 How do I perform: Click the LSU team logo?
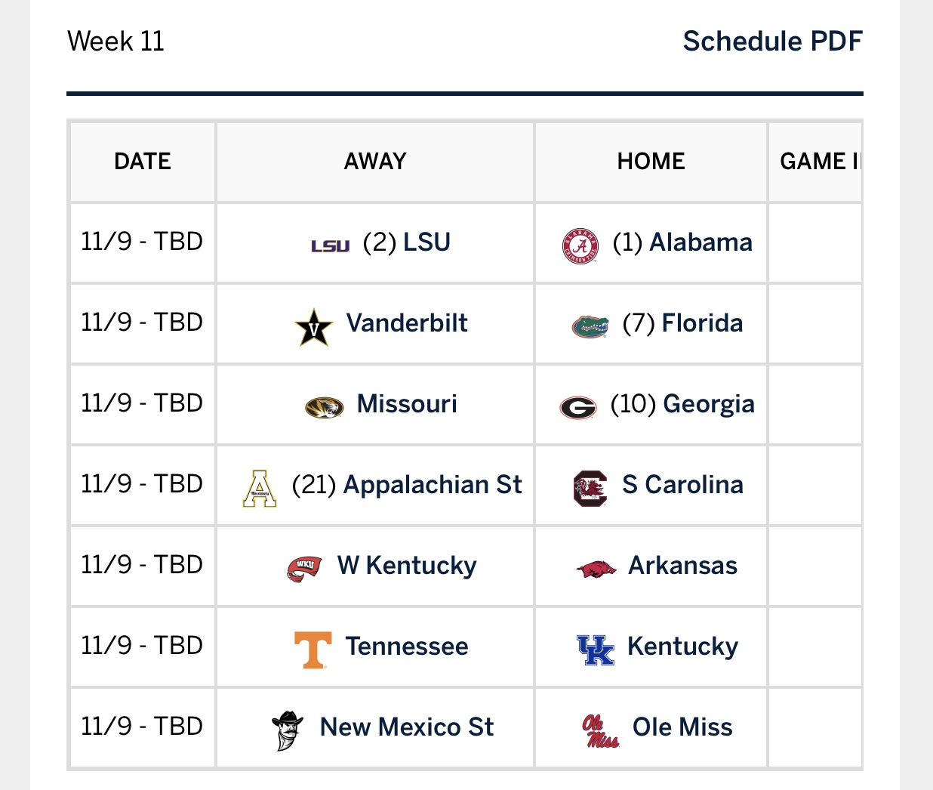pos(331,245)
